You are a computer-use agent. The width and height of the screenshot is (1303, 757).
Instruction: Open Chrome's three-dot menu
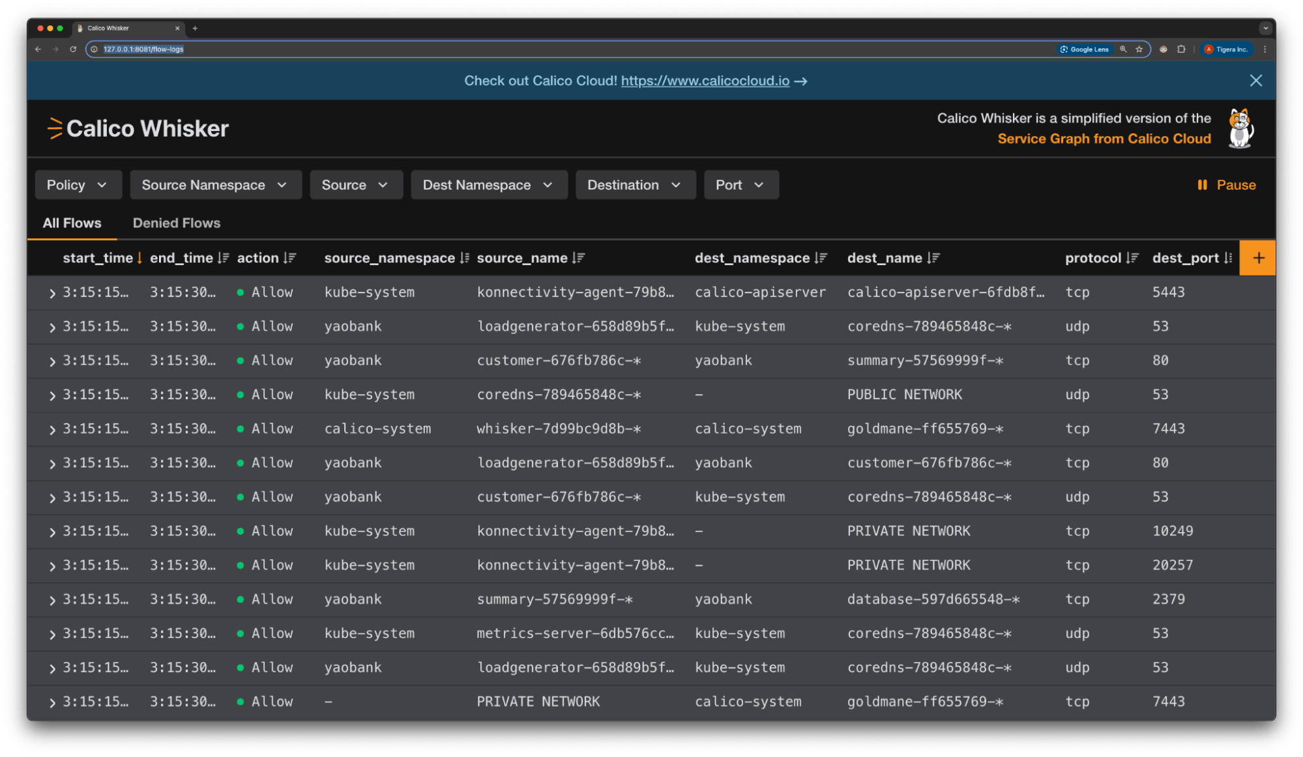pos(1265,49)
